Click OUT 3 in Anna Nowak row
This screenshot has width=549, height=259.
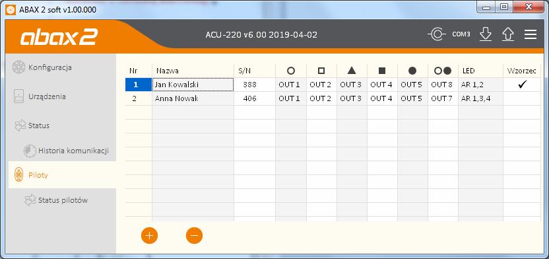coord(352,98)
